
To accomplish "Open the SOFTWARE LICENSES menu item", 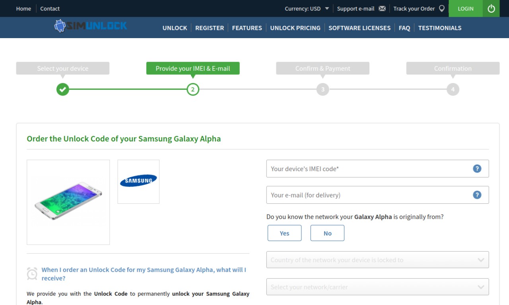I will 359,28.
